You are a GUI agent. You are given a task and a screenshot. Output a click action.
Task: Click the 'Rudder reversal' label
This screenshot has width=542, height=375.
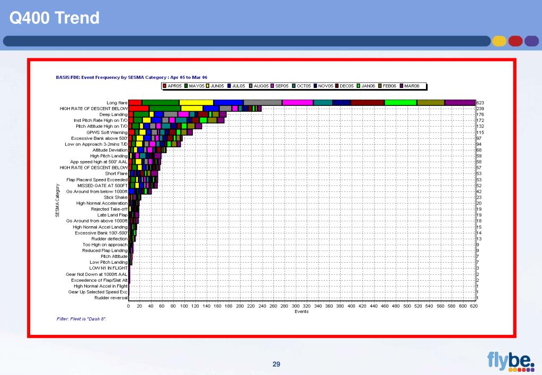pos(111,298)
